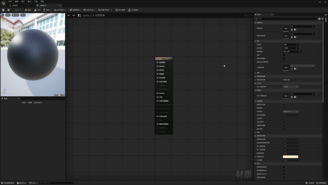The width and height of the screenshot is (328, 185).
Task: Open the Tools (工具) menu
Action: click(36, 2)
